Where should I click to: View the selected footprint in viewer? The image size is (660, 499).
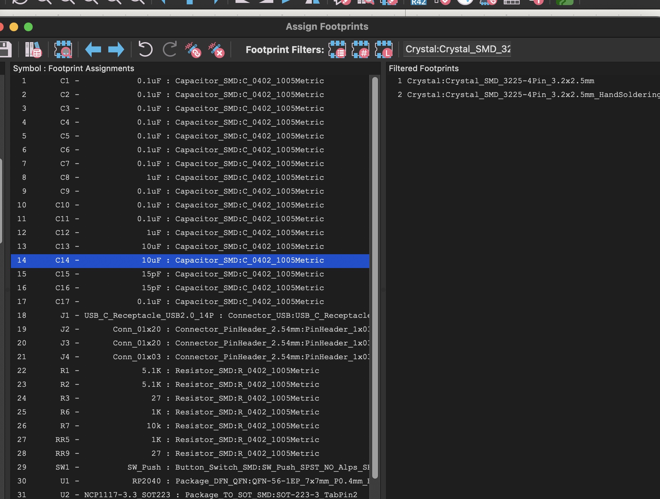coord(63,49)
